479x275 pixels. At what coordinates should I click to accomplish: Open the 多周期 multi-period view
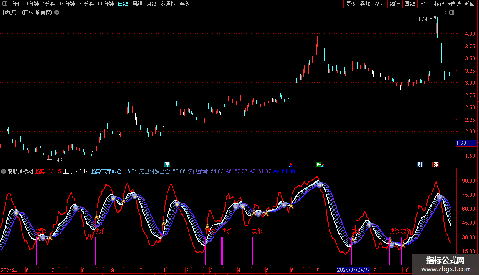click(x=168, y=4)
